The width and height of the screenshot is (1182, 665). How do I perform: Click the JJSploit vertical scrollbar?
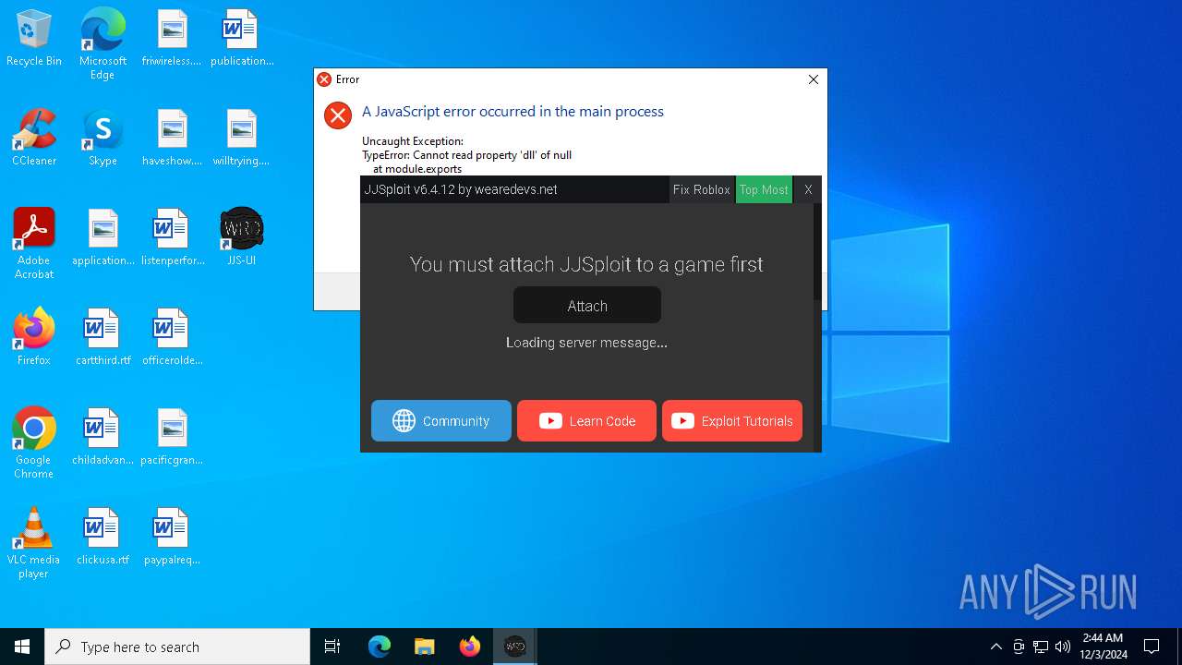coord(817,251)
